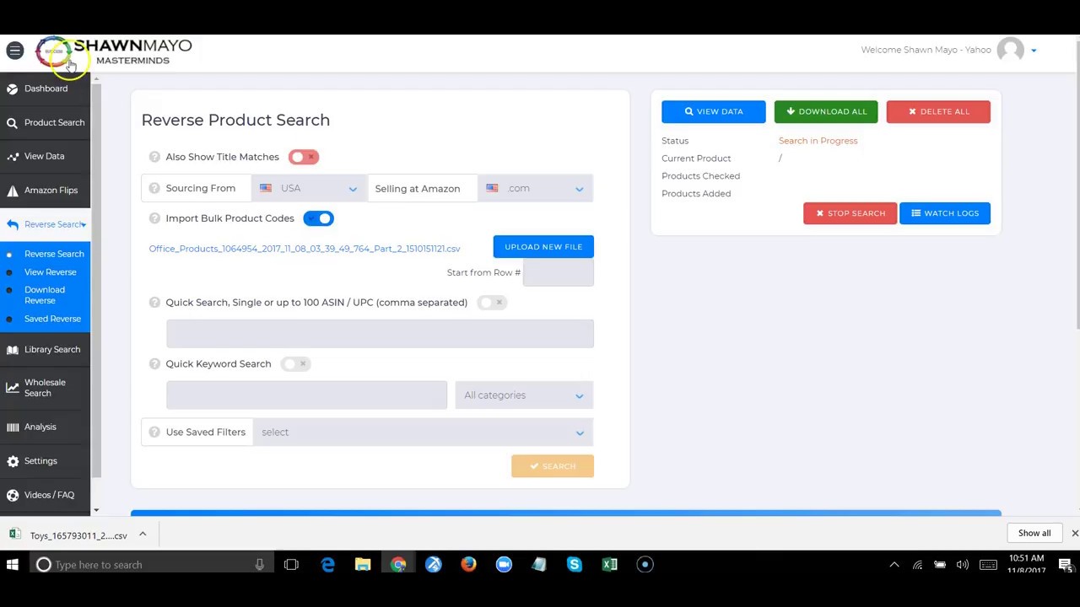Click the Amazon Flips sidebar icon

[13, 191]
